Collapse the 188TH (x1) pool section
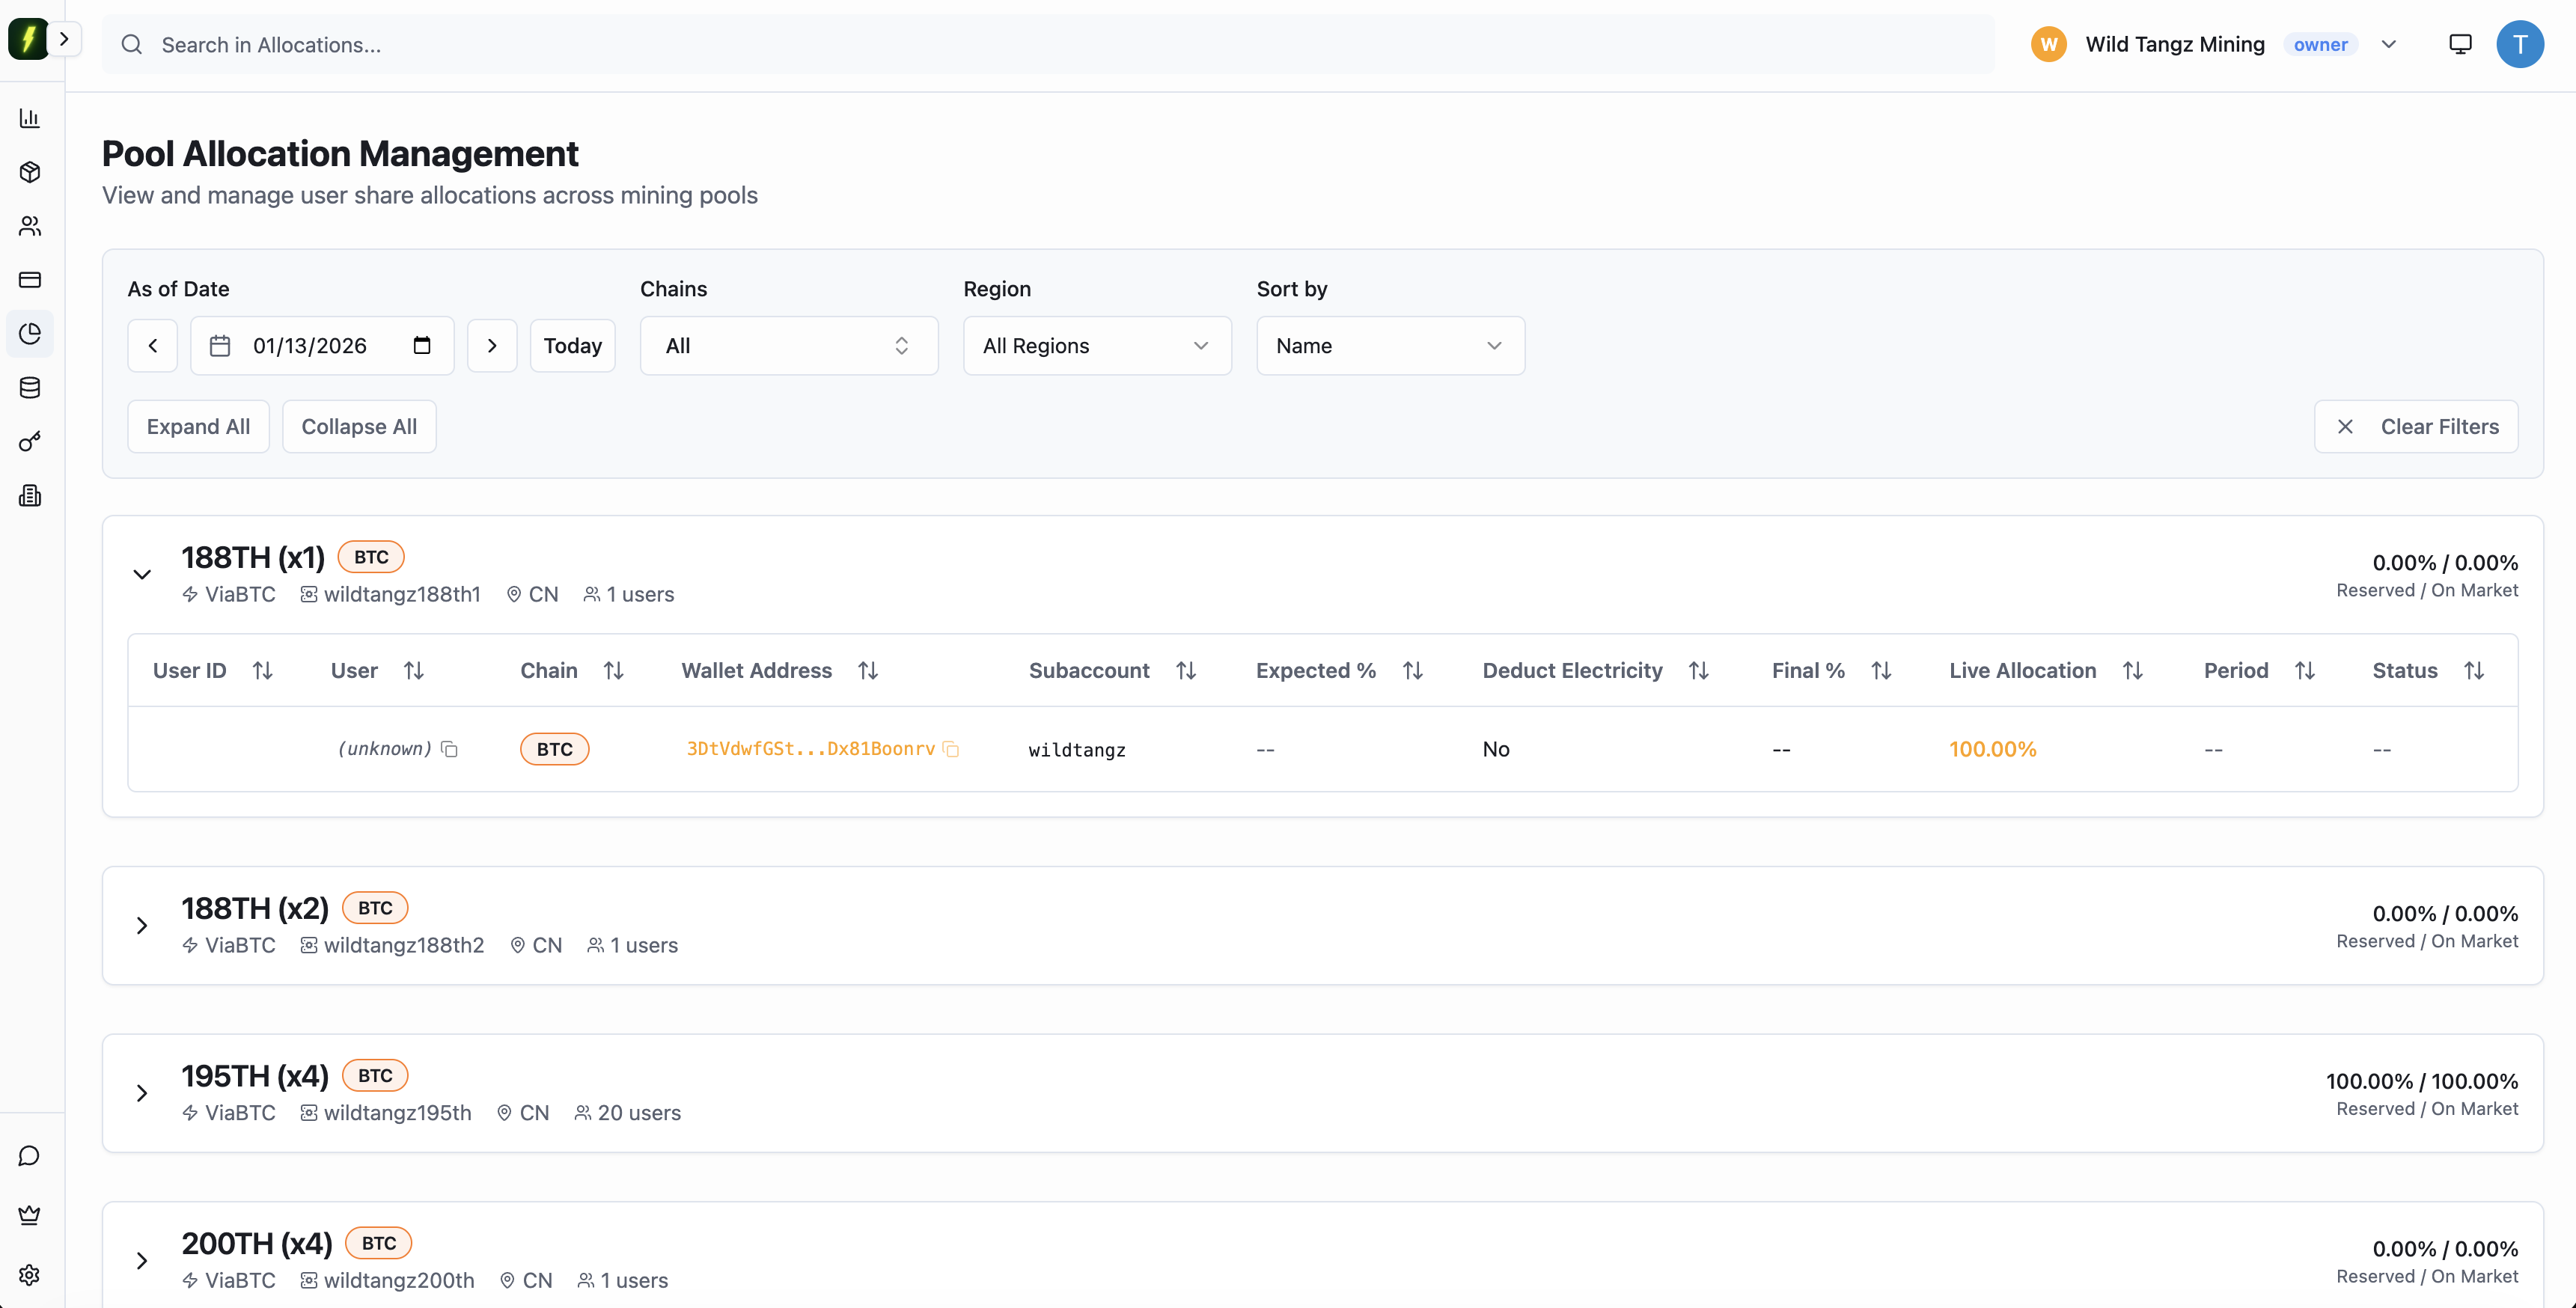Image resolution: width=2576 pixels, height=1308 pixels. [142, 574]
